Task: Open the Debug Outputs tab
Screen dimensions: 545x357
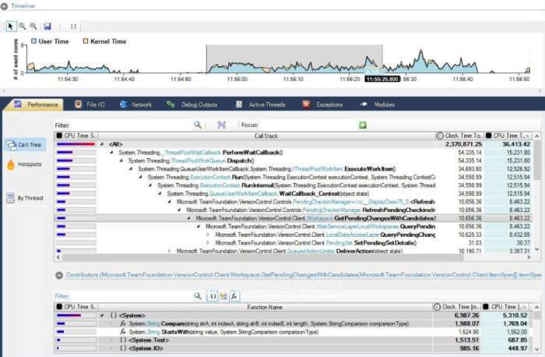Action: click(x=192, y=104)
